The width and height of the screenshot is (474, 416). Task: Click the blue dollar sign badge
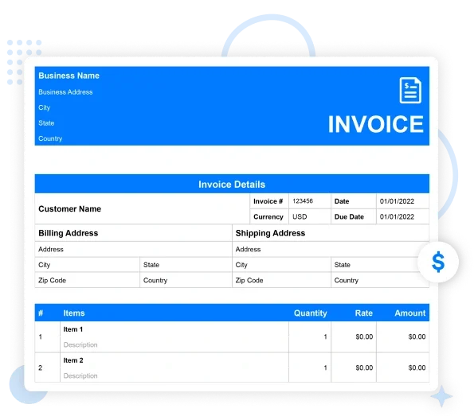click(x=438, y=262)
